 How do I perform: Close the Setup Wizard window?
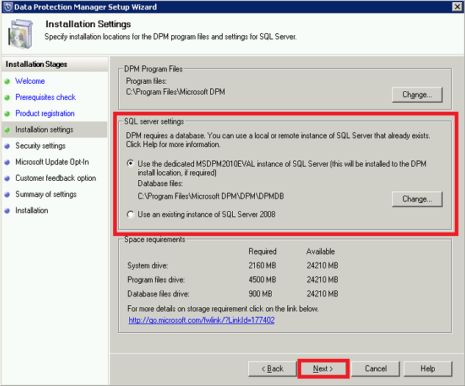[456, 7]
